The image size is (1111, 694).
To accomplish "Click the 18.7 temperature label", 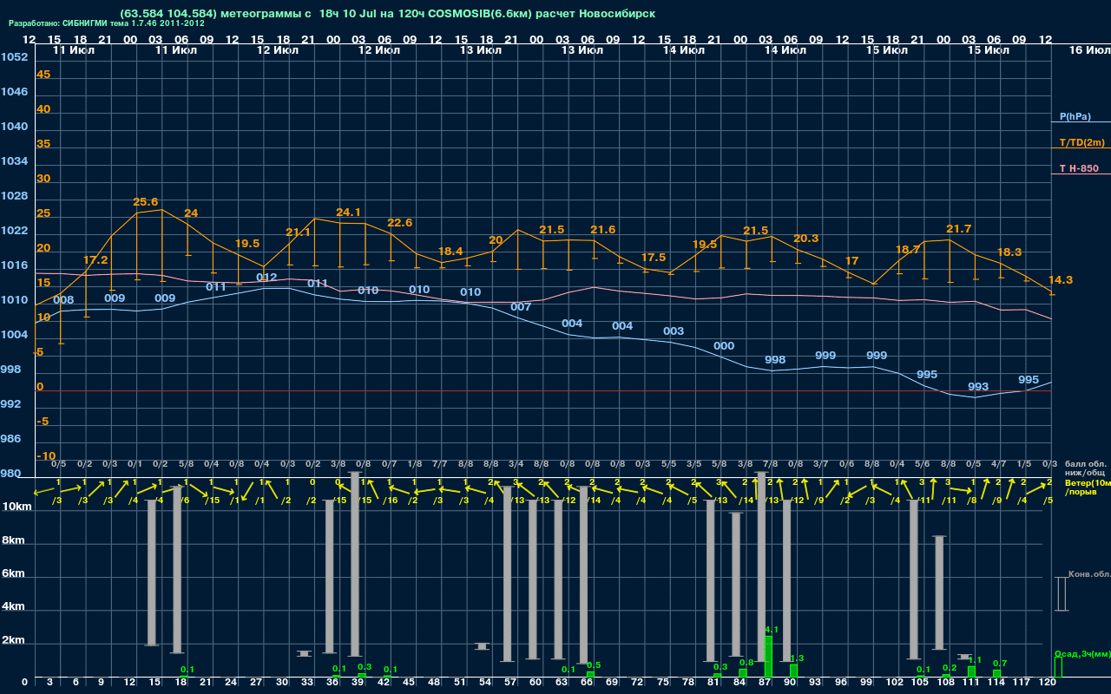I will point(907,250).
